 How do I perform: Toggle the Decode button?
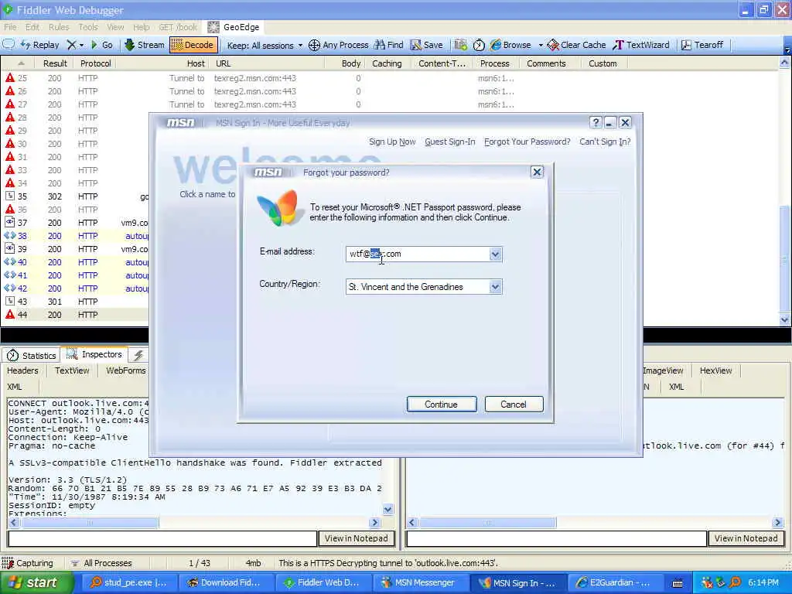pos(193,45)
